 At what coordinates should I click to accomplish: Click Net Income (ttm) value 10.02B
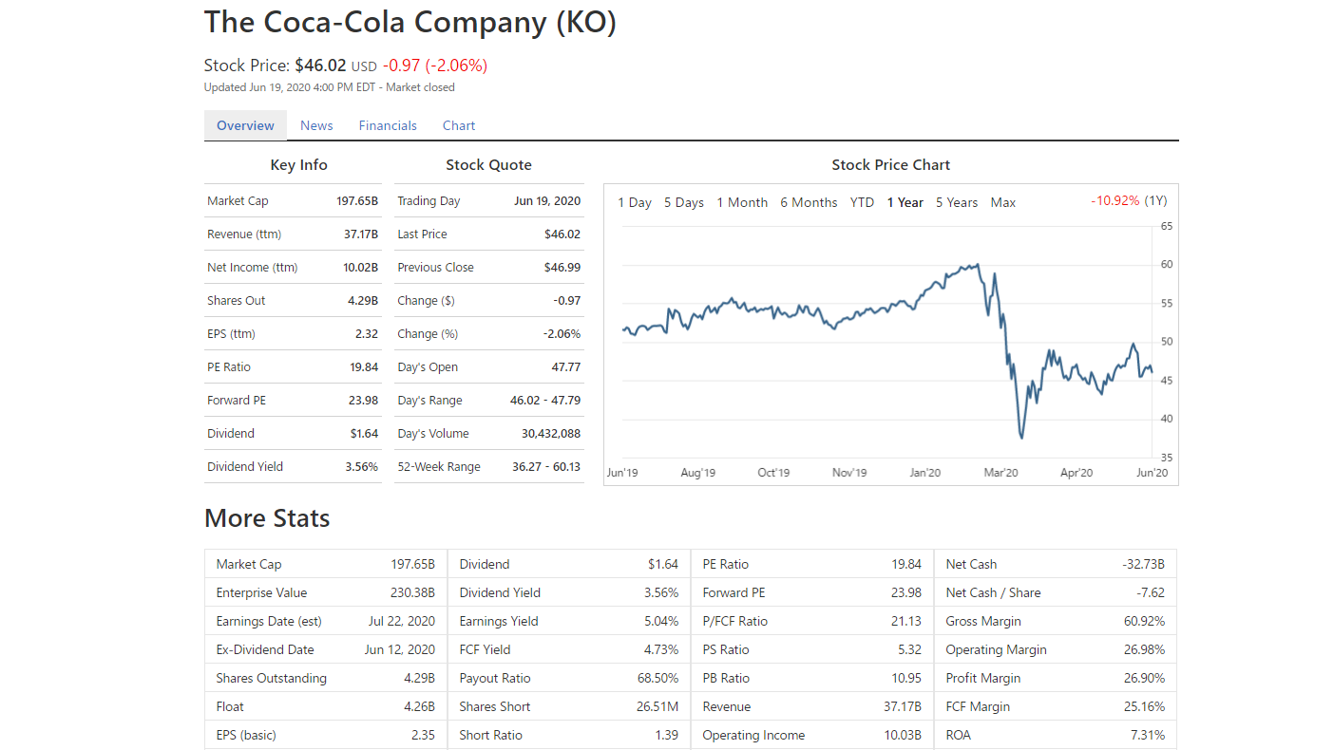[x=360, y=268]
